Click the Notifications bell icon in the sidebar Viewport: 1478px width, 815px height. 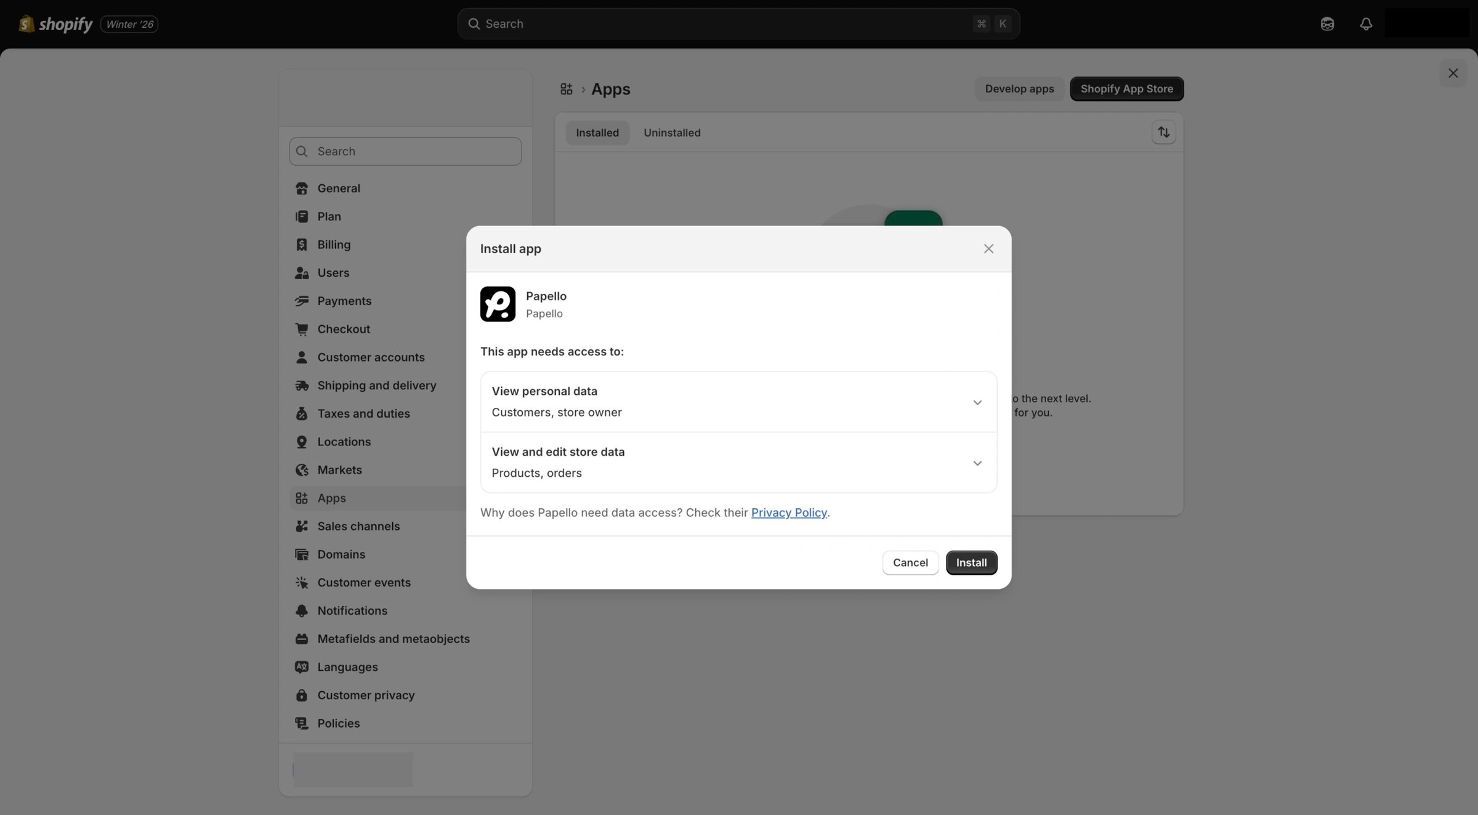[302, 610]
